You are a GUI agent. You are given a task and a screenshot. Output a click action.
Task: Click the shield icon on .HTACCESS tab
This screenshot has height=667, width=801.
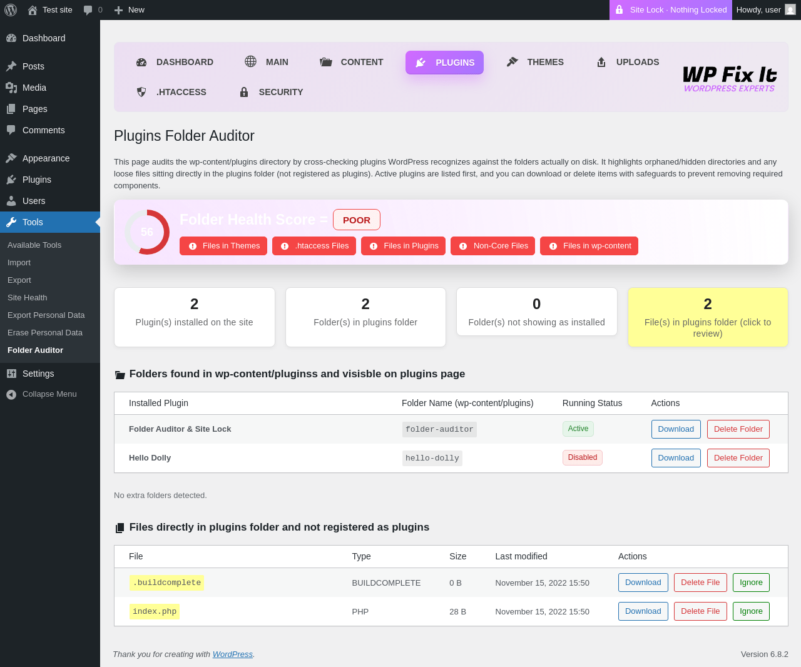click(141, 92)
